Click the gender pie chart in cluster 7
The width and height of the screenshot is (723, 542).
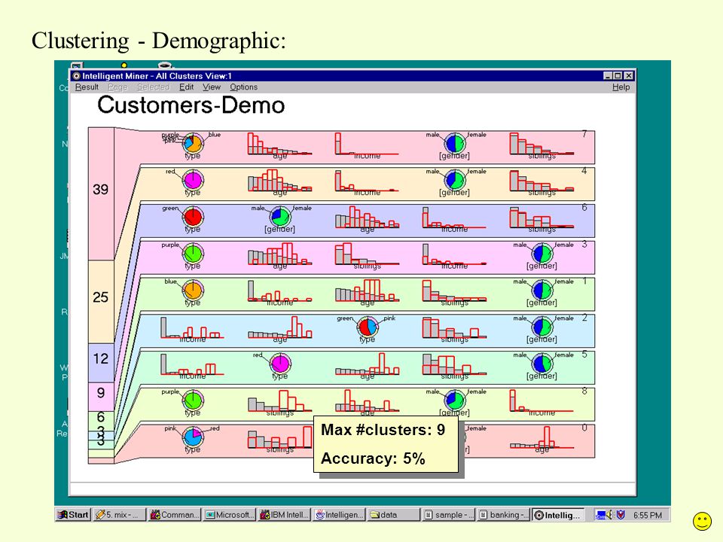(x=455, y=143)
